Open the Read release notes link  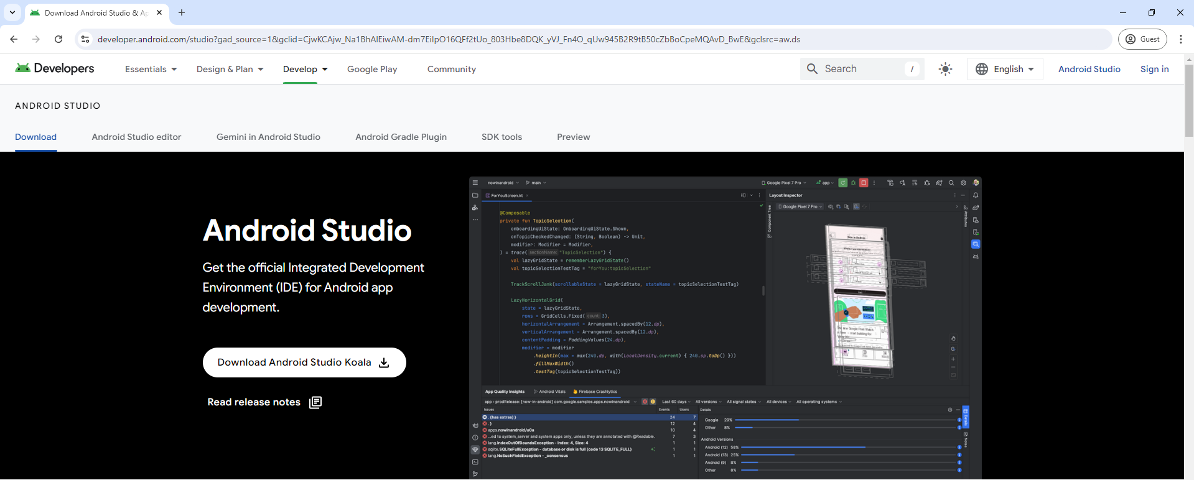pyautogui.click(x=264, y=402)
